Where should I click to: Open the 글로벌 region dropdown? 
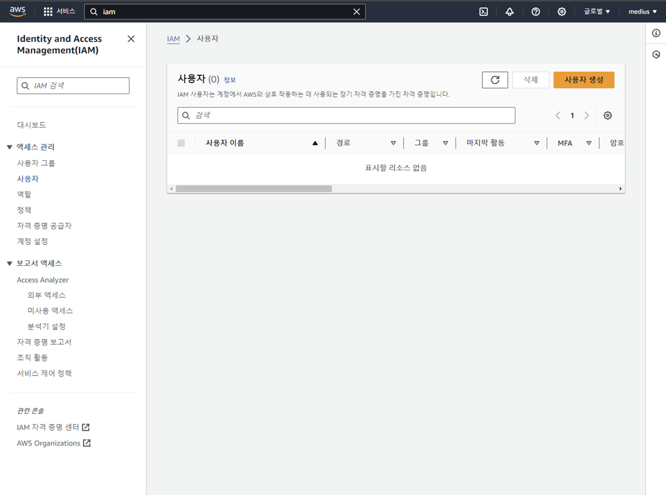(596, 12)
